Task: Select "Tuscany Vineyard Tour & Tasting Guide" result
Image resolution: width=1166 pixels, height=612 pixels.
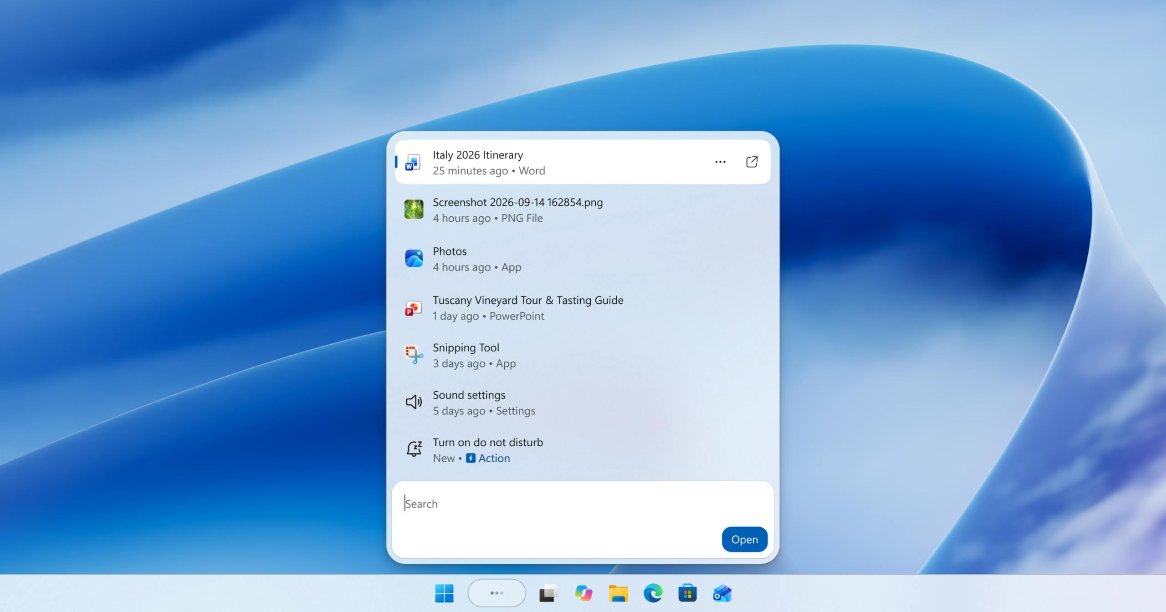Action: pos(583,308)
